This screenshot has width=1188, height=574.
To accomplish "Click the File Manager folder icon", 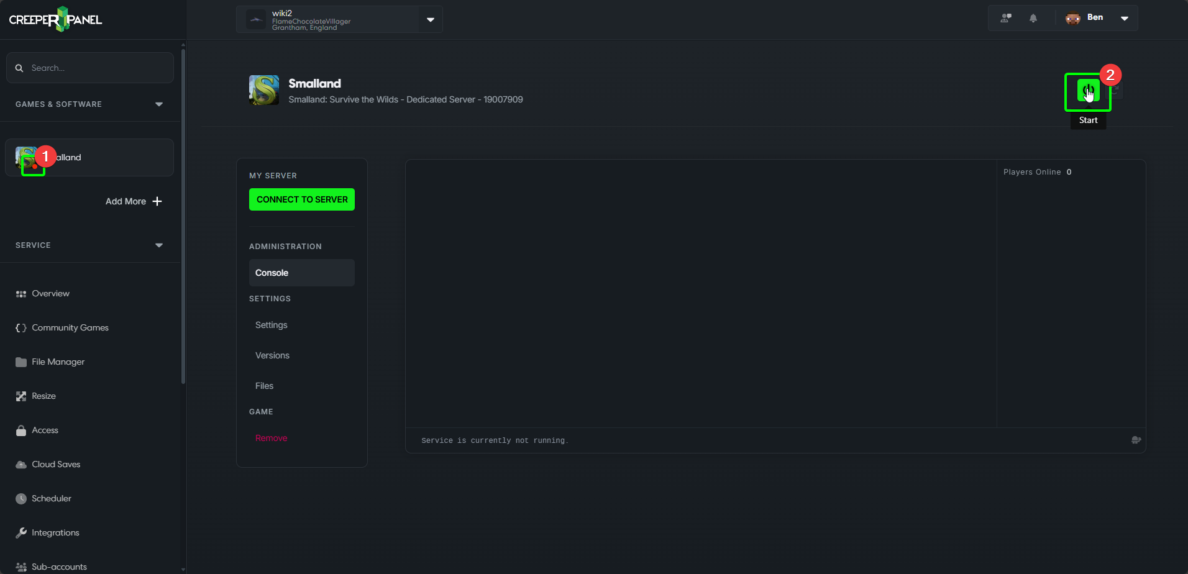I will (x=21, y=362).
